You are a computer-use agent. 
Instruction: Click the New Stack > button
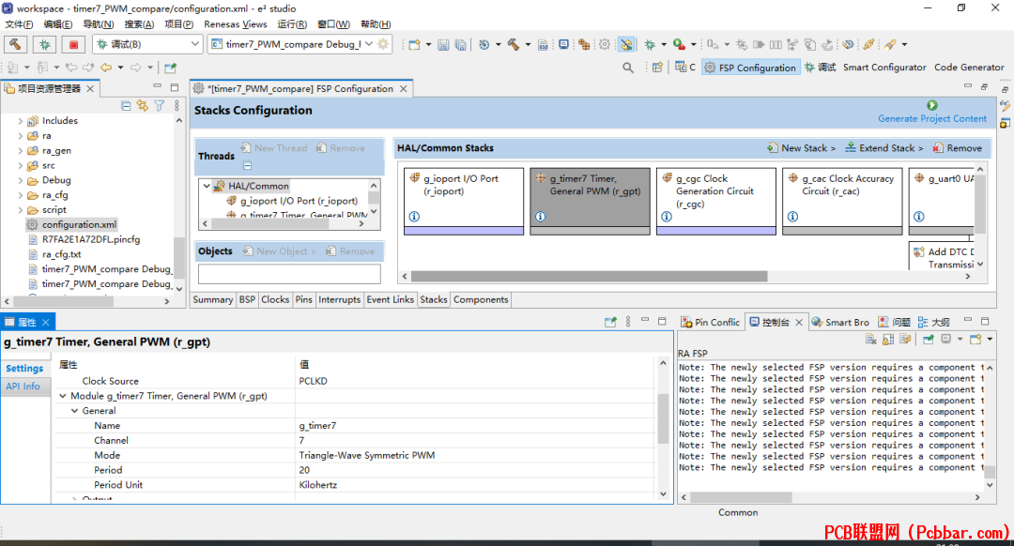[x=801, y=148]
